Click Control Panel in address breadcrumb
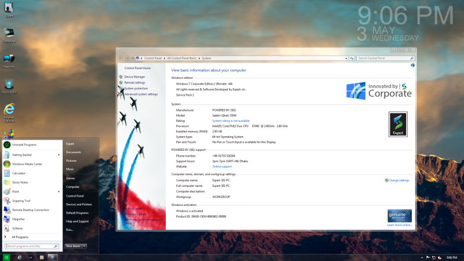The height and width of the screenshot is (261, 464). 153,59
